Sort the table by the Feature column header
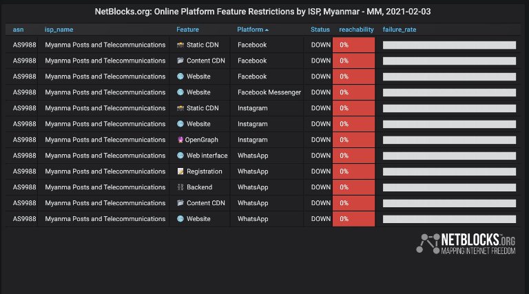Viewport: 529px width, 294px height. pyautogui.click(x=187, y=30)
